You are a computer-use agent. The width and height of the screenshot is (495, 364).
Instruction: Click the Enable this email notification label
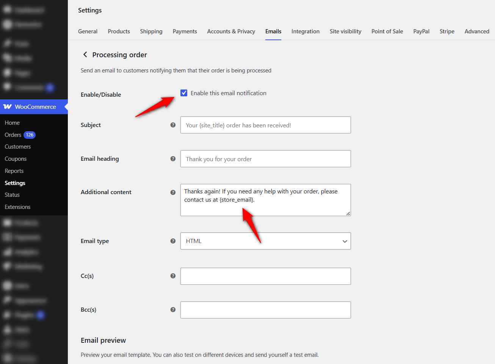pos(229,93)
